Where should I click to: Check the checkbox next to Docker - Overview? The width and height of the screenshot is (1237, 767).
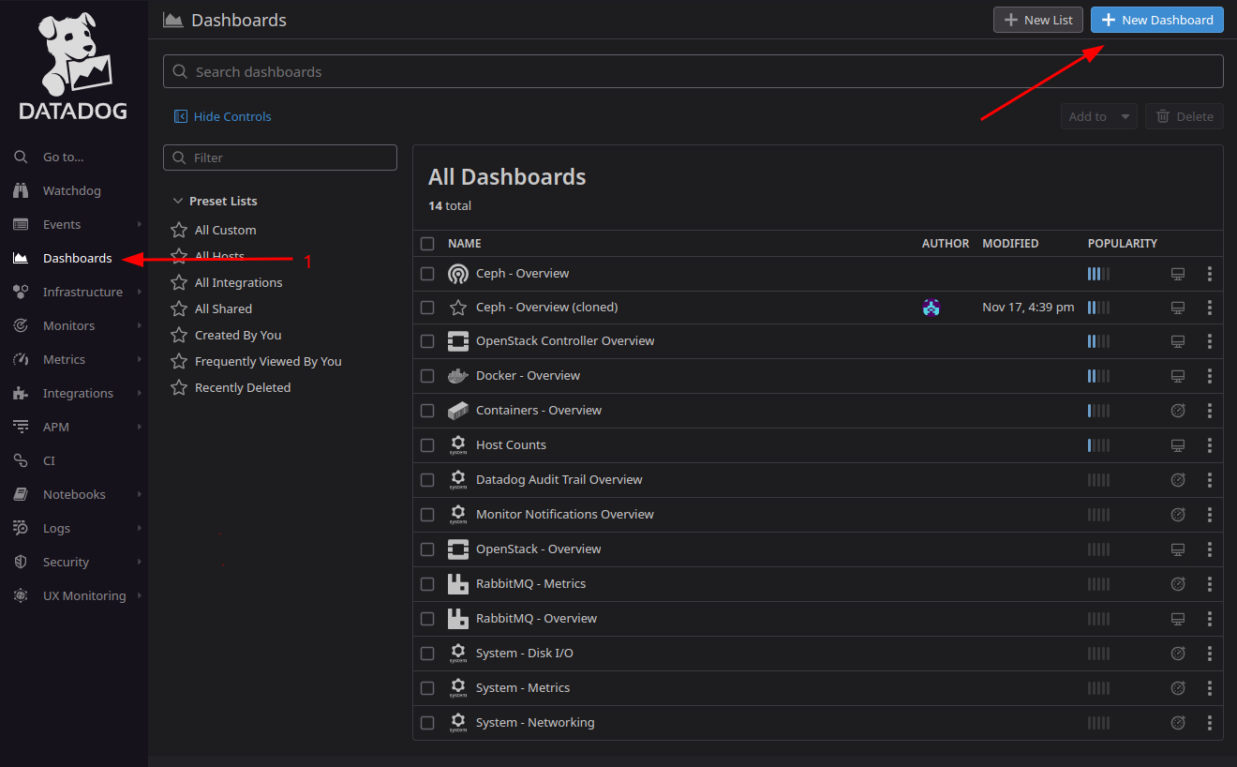coord(427,376)
